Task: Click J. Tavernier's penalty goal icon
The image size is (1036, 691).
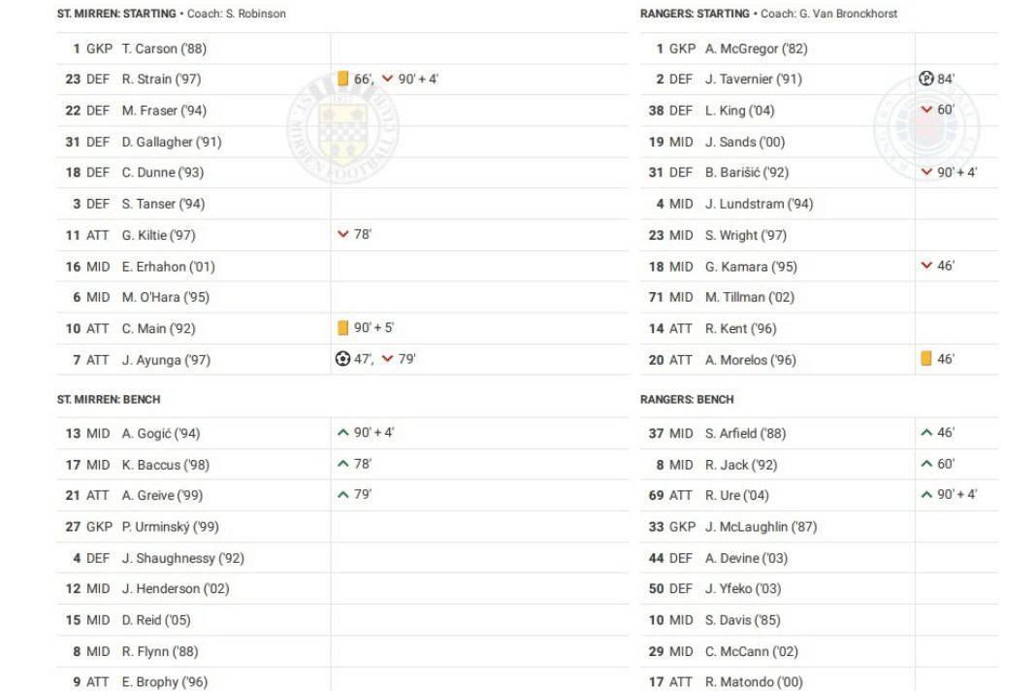Action: coord(925,79)
